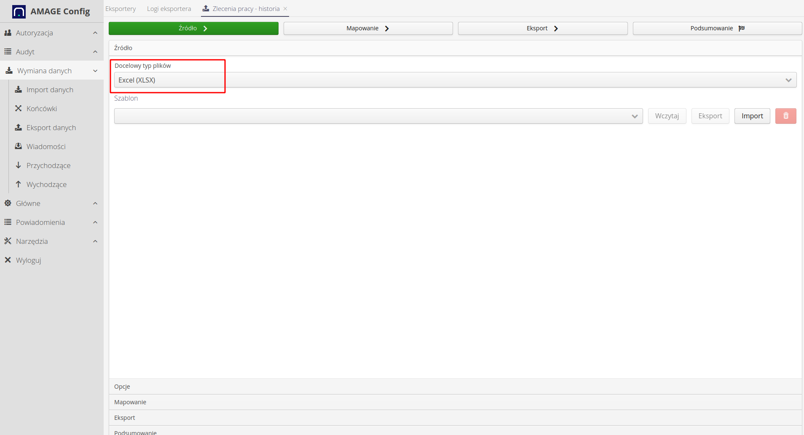Viewport: 804px width, 435px height.
Task: Open the Szablon template dropdown
Action: (x=378, y=116)
